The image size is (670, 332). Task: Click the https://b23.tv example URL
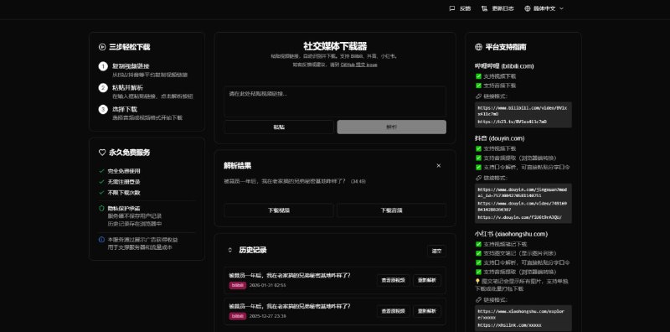(512, 122)
